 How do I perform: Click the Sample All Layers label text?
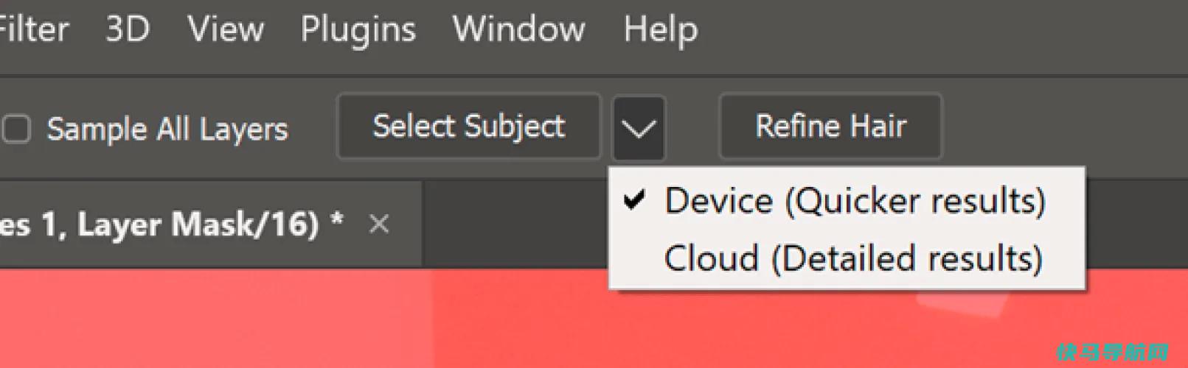[167, 130]
